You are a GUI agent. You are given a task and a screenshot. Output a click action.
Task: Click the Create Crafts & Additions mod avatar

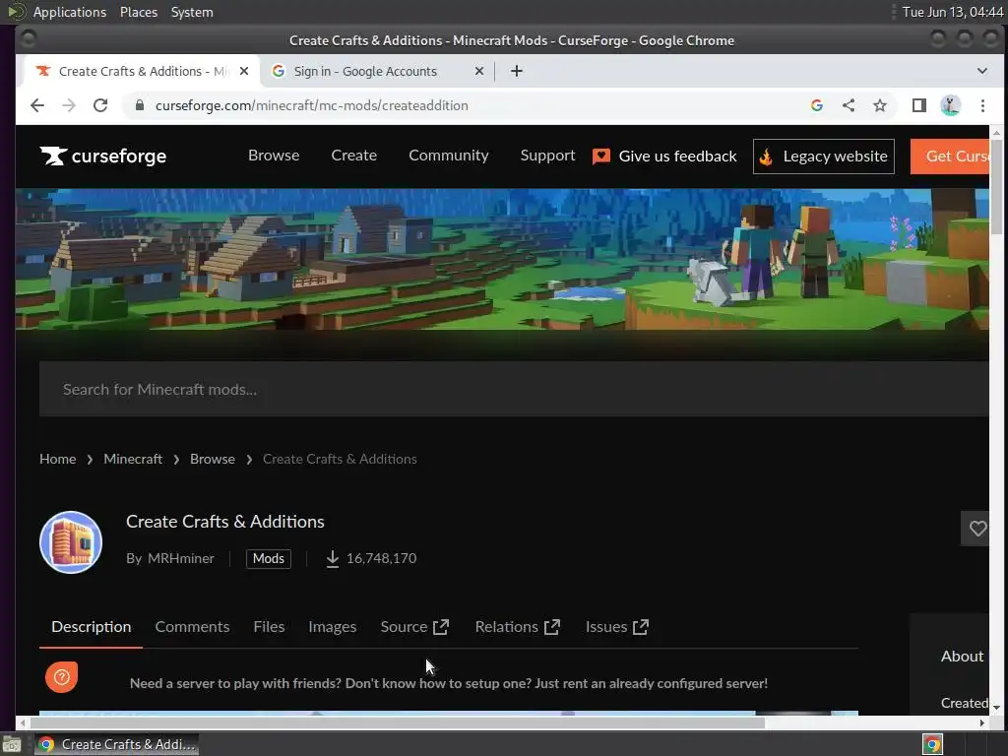click(71, 542)
